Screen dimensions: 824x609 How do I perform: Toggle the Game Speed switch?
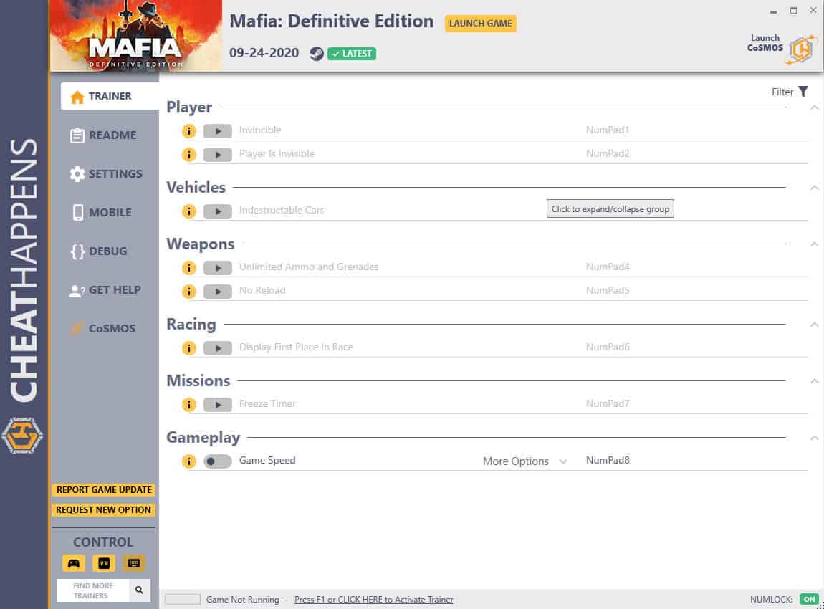point(218,461)
